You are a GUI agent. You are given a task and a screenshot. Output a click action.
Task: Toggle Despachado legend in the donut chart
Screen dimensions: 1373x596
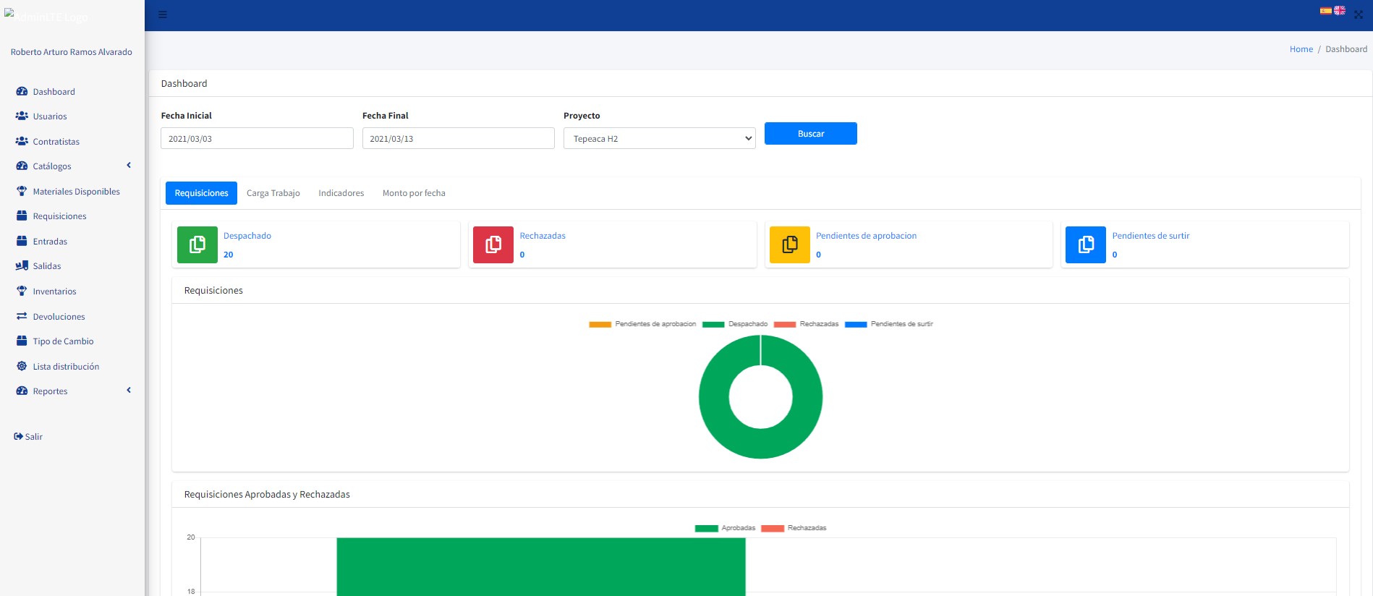coord(735,324)
